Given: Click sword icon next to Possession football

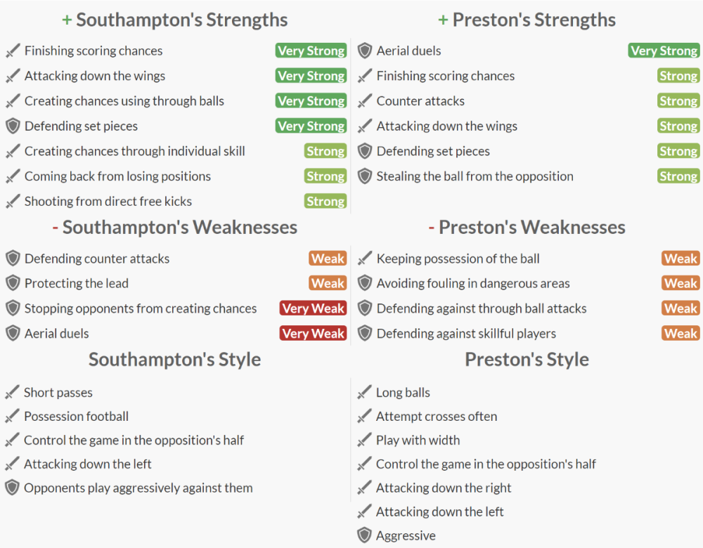Looking at the screenshot, I should pos(13,417).
